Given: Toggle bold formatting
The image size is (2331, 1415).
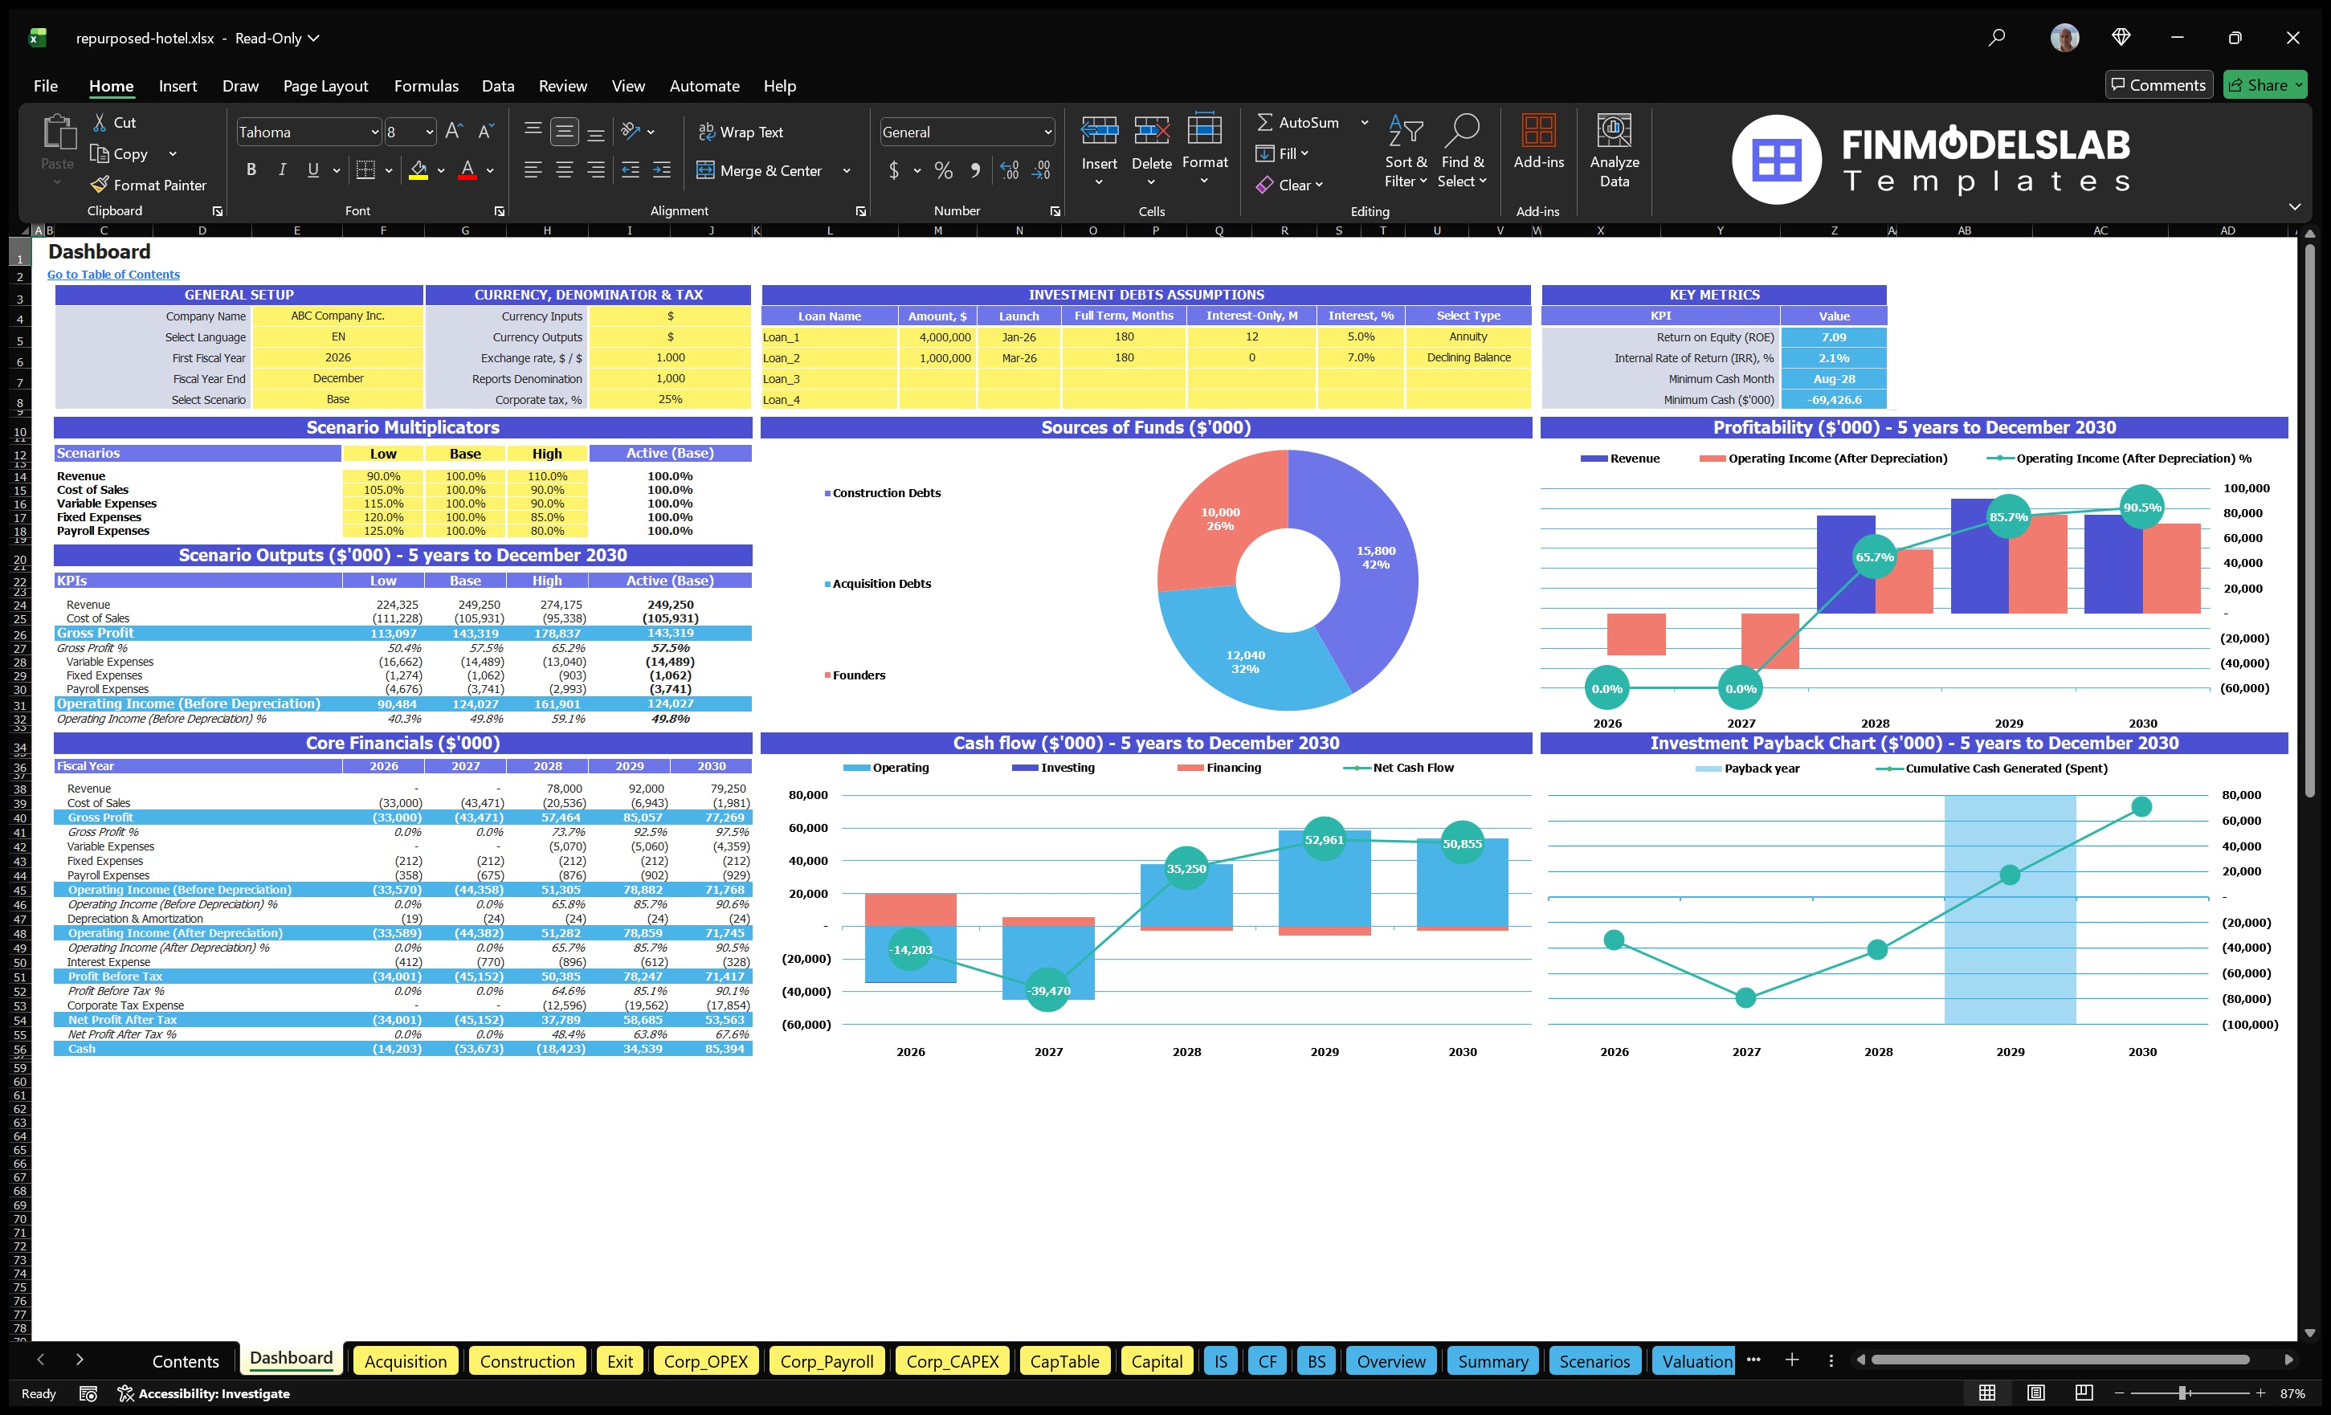Looking at the screenshot, I should [251, 169].
